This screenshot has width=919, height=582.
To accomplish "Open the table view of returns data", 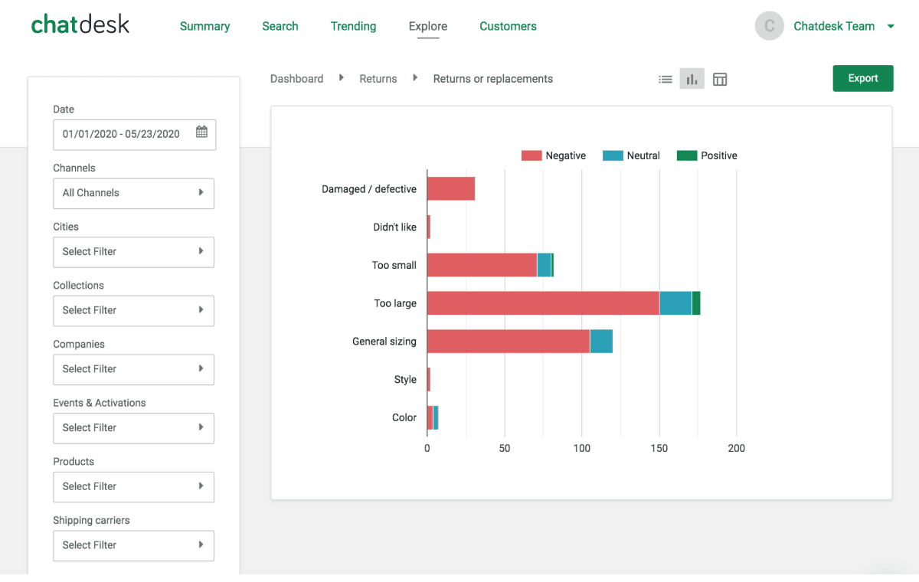I will pyautogui.click(x=719, y=78).
